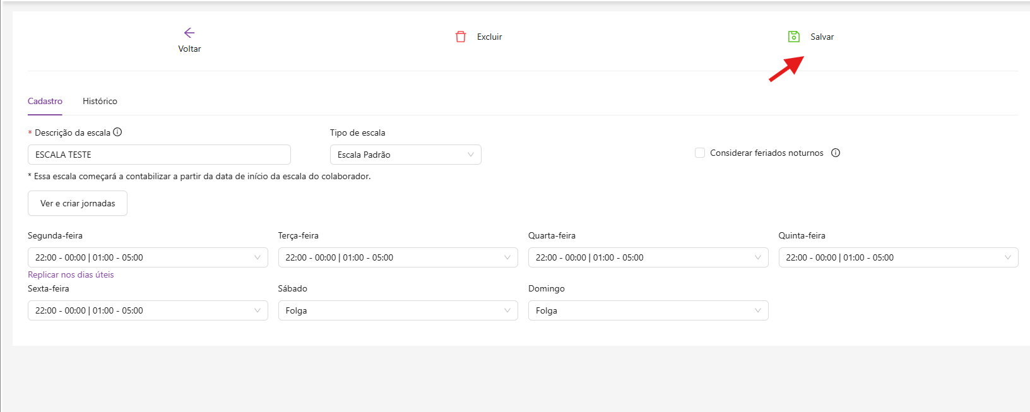The height and width of the screenshot is (412, 1030).
Task: Click the back arrow icon above Voltar
Action: 189,33
